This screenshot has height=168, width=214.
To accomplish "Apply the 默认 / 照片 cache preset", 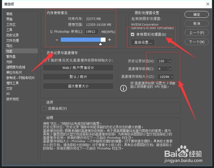I will [x=78, y=77].
